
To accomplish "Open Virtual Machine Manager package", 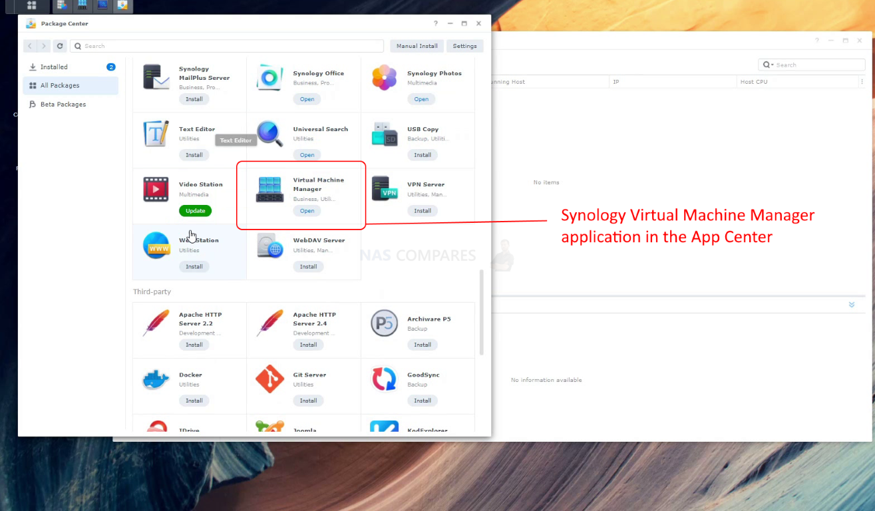I will [307, 210].
